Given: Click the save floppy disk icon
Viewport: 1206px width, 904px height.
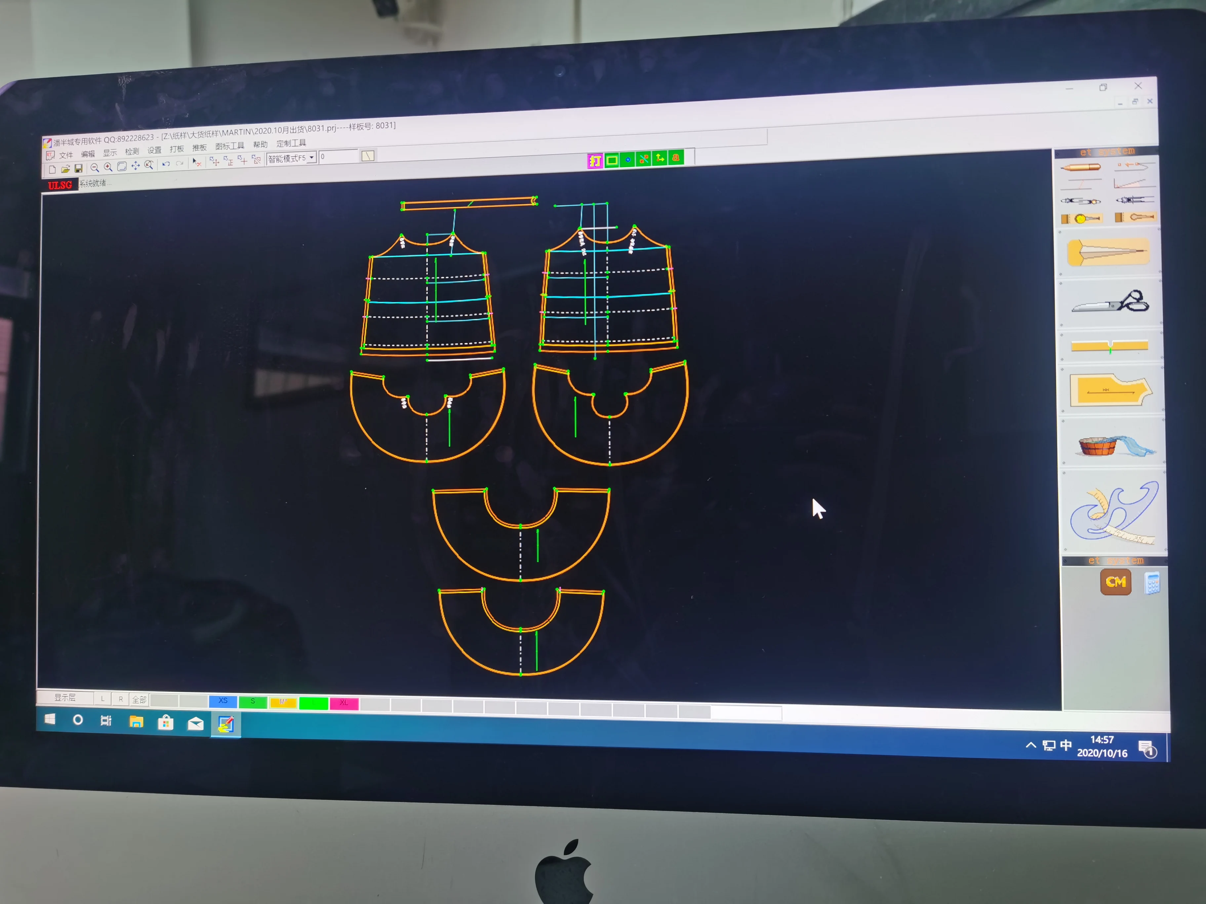Looking at the screenshot, I should (78, 169).
